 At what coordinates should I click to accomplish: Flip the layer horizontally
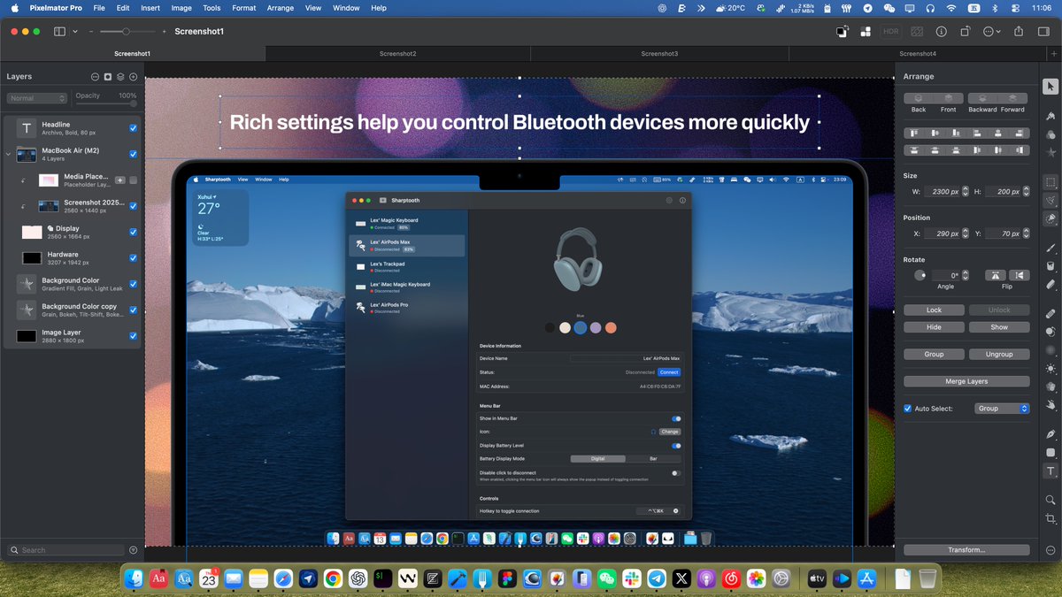[996, 275]
